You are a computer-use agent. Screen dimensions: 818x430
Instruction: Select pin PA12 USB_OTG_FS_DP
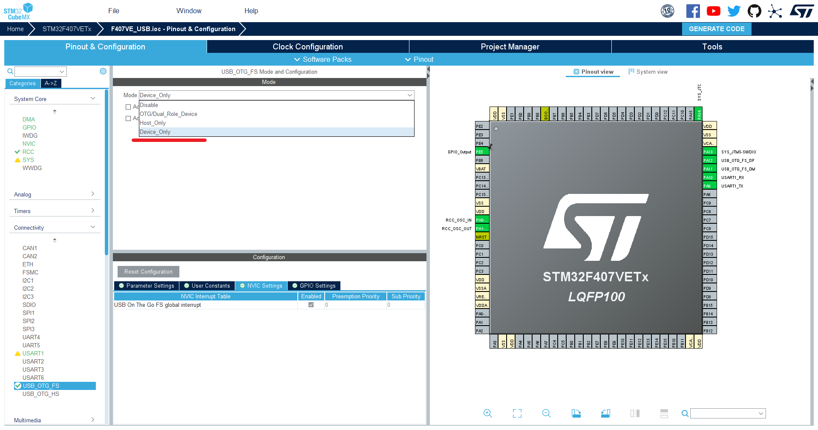click(x=709, y=160)
